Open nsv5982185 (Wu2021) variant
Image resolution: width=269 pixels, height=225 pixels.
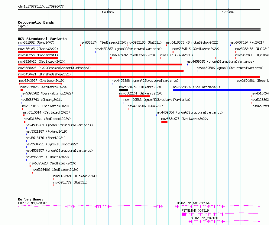[x=144, y=42]
